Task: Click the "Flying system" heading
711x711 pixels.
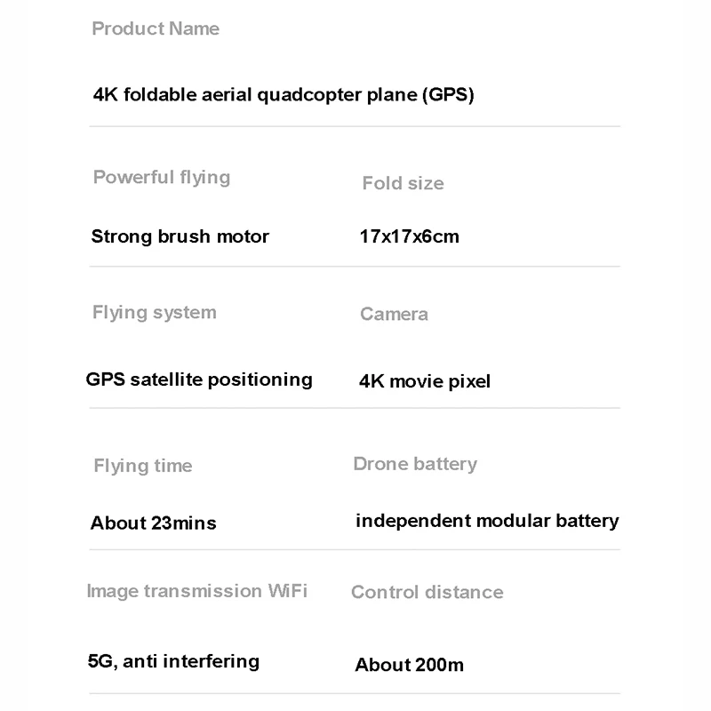Action: [x=155, y=312]
